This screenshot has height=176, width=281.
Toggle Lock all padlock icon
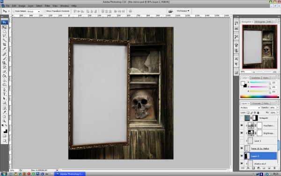tap(258, 113)
